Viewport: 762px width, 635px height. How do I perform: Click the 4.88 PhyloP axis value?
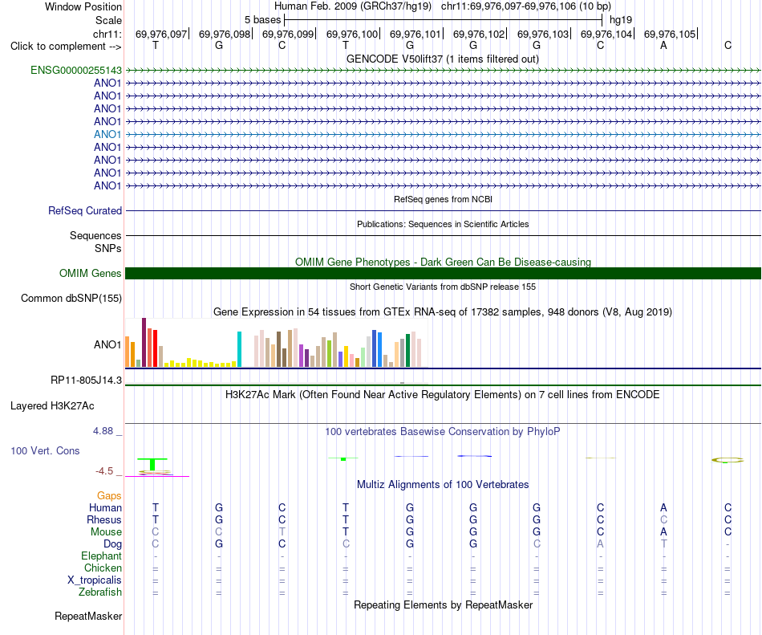(103, 431)
